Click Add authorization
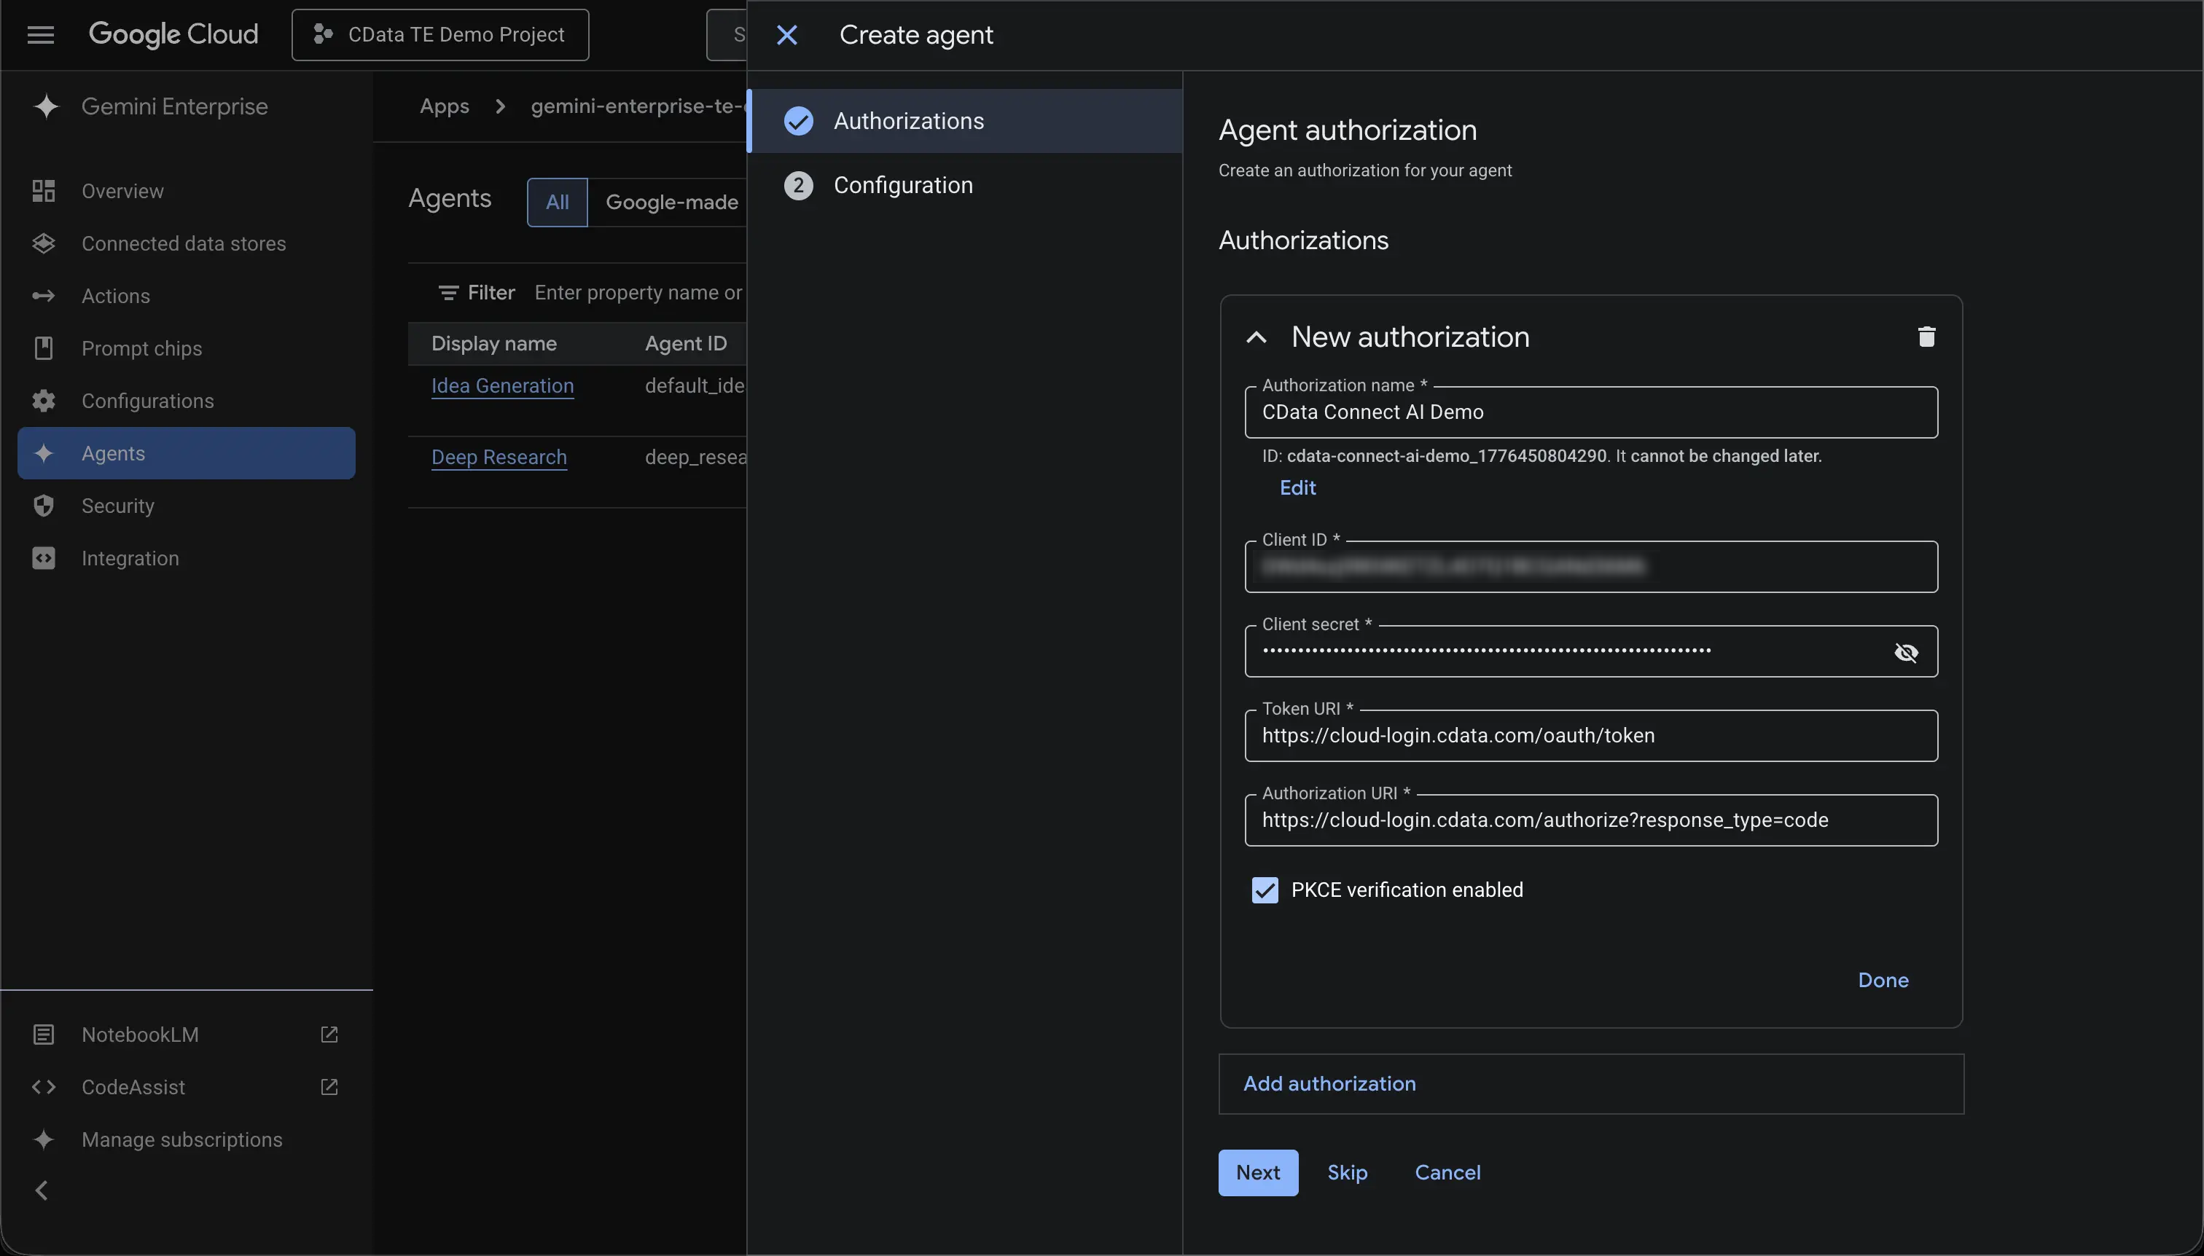Screen dimensions: 2204x1256 tap(1329, 1083)
